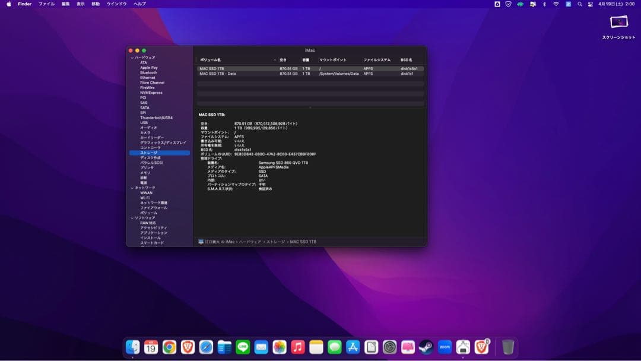
Task: Click the Wi-Fi icon in the menu bar
Action: (556, 4)
